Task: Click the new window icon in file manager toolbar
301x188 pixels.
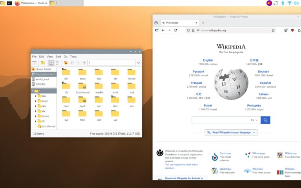Action: [34, 63]
